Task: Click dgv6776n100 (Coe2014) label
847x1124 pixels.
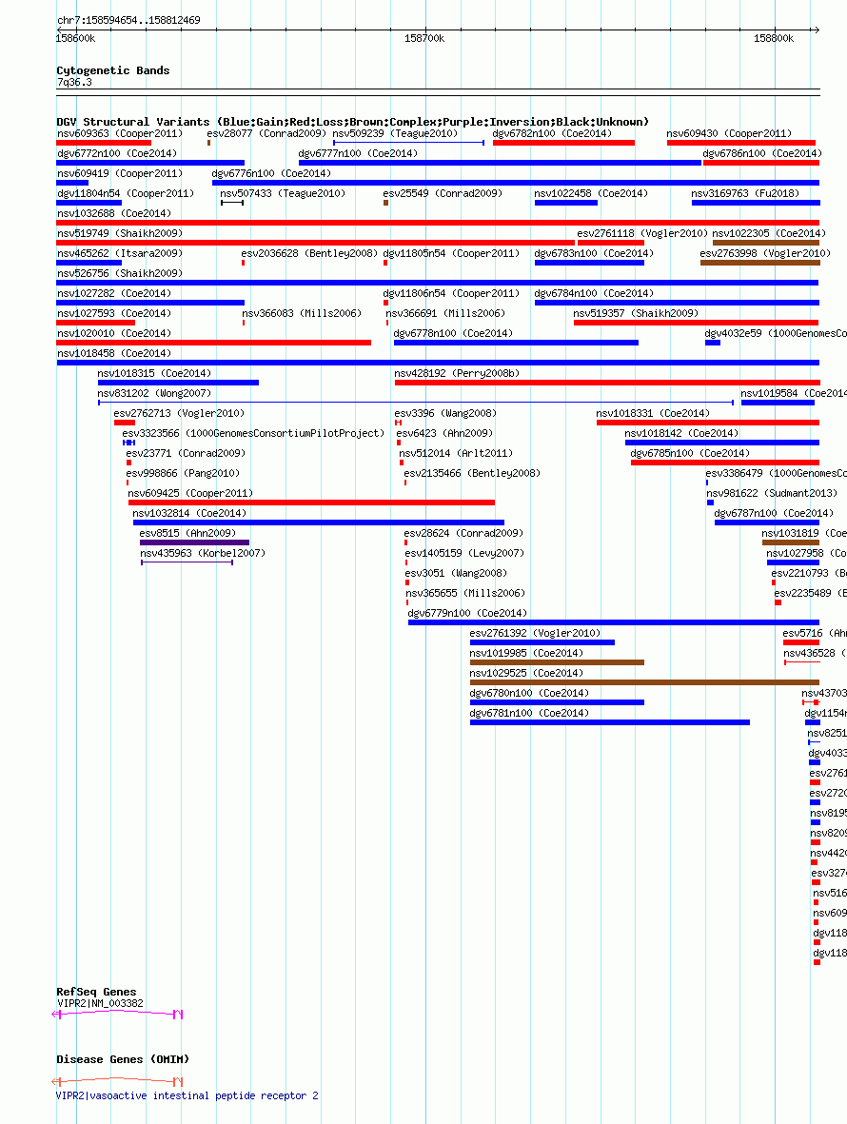Action: tap(271, 173)
